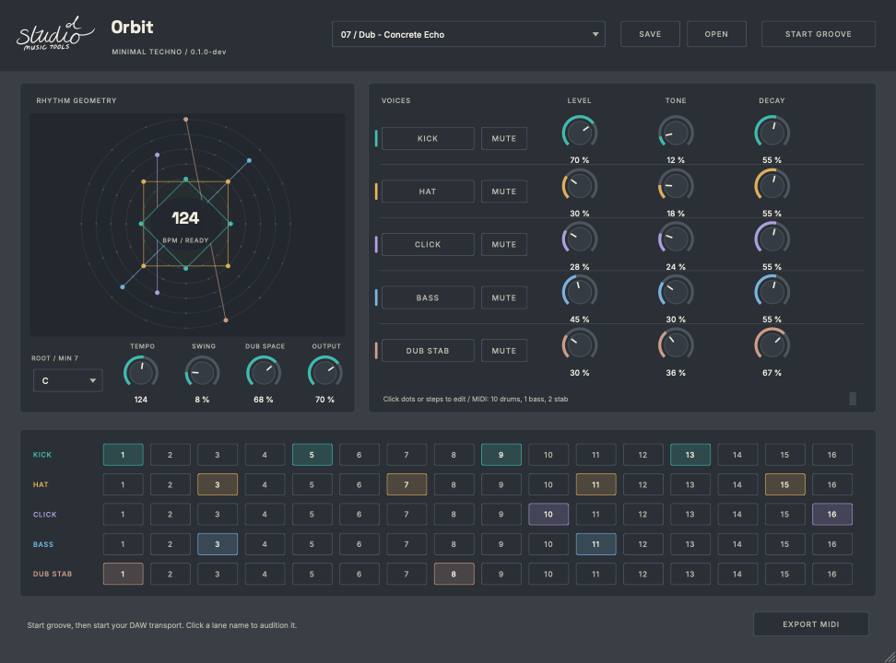This screenshot has width=896, height=663.
Task: Click the BASS lane name in sequencer
Action: [x=43, y=544]
